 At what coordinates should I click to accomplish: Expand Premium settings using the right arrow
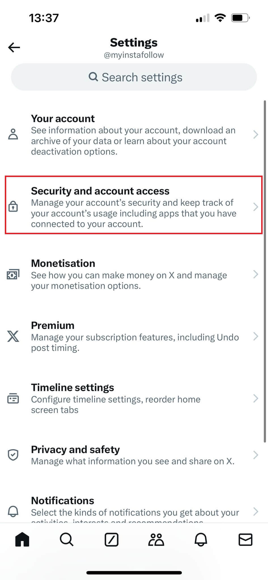pyautogui.click(x=256, y=337)
